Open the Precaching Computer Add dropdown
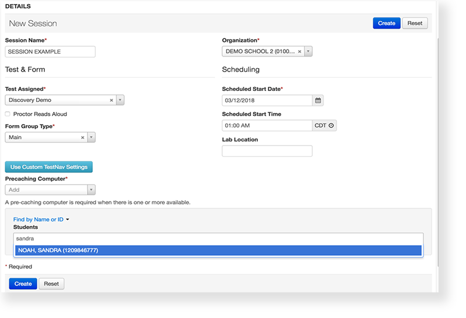Screen dimensions: 466x318 (x=91, y=189)
